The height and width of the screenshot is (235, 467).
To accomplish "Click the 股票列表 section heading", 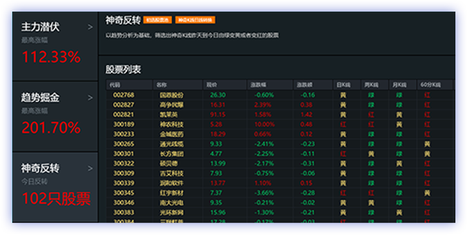I will tap(123, 70).
